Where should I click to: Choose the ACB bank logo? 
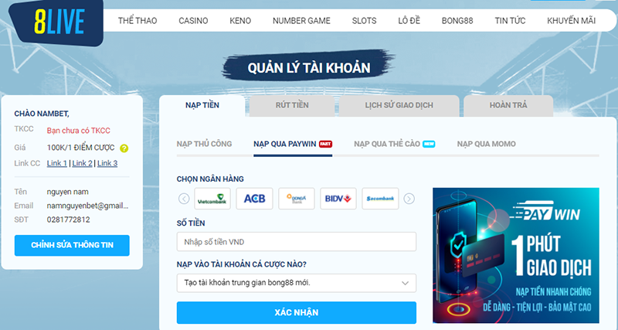[254, 199]
